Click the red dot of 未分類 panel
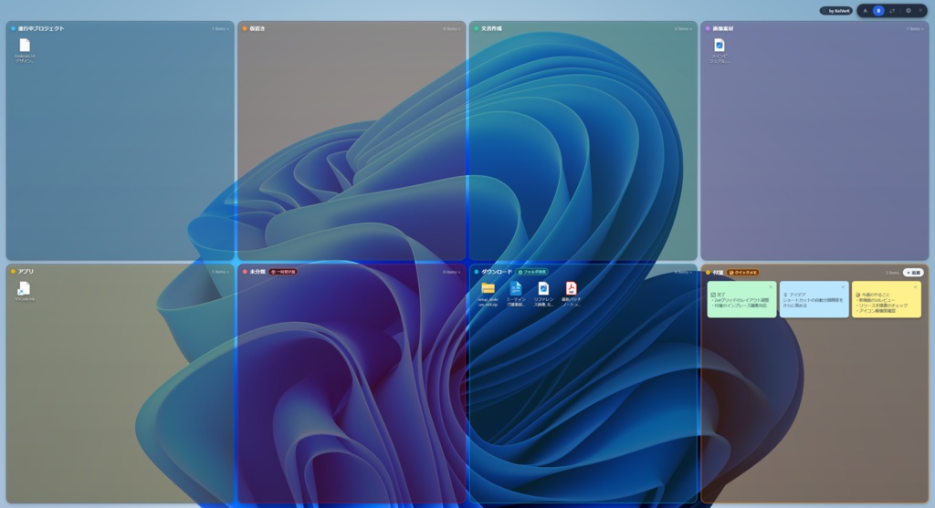The width and height of the screenshot is (935, 508). [x=245, y=272]
